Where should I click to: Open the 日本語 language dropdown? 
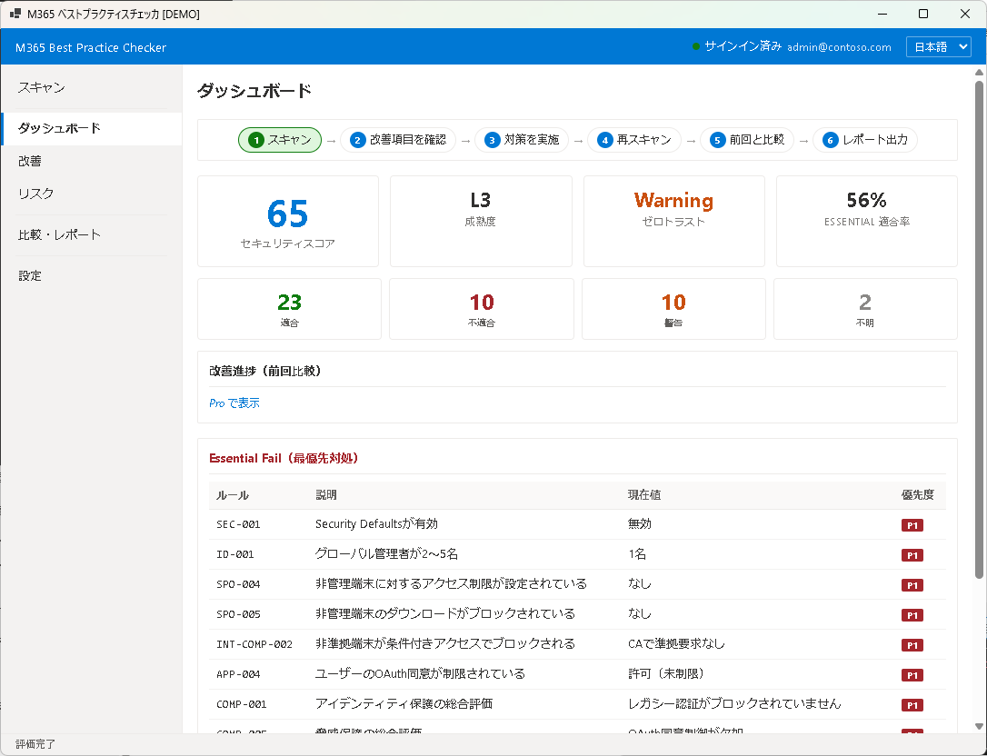938,45
